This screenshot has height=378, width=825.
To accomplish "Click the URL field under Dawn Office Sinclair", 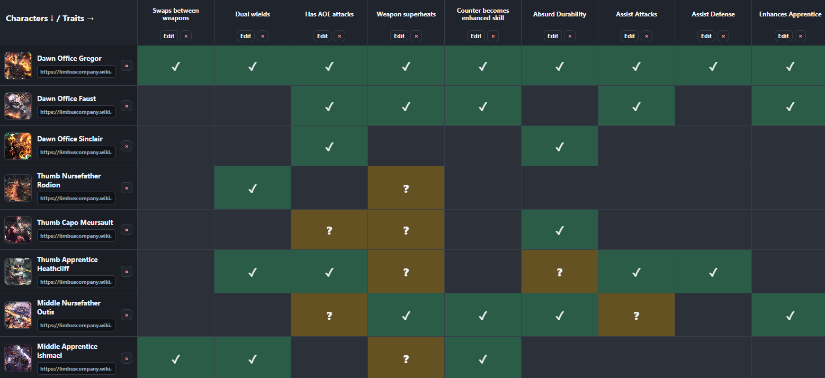I will (x=76, y=152).
